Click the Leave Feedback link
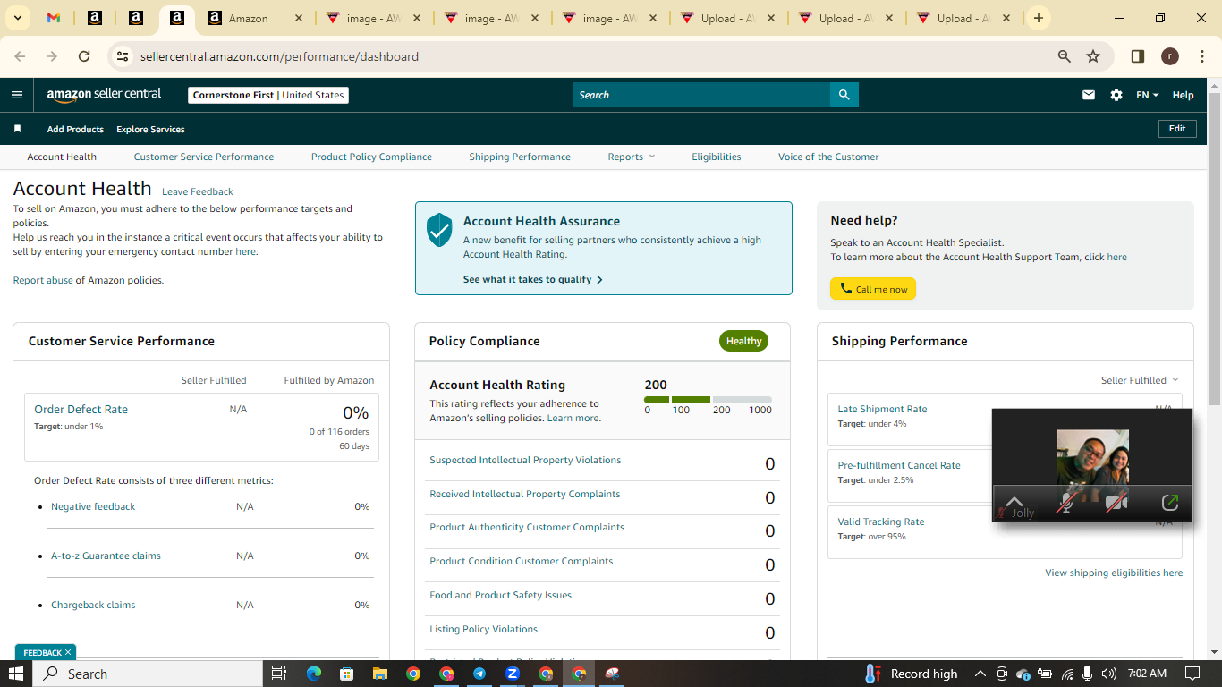The width and height of the screenshot is (1222, 687). point(198,191)
